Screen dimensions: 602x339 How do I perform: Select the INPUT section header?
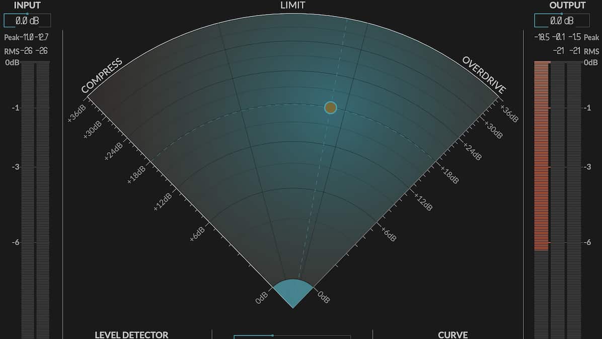click(x=27, y=5)
